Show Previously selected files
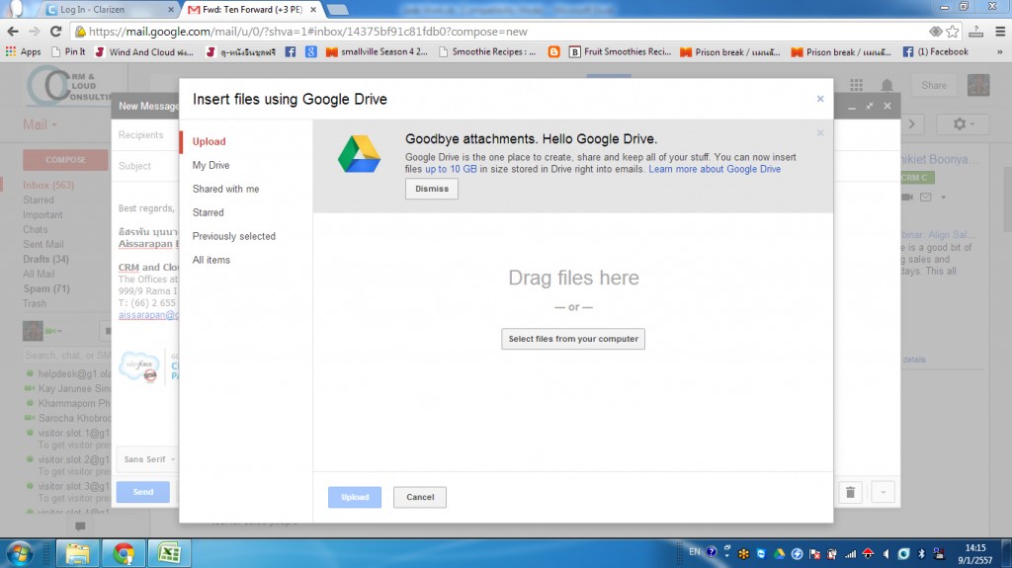This screenshot has height=568, width=1012. coord(234,236)
